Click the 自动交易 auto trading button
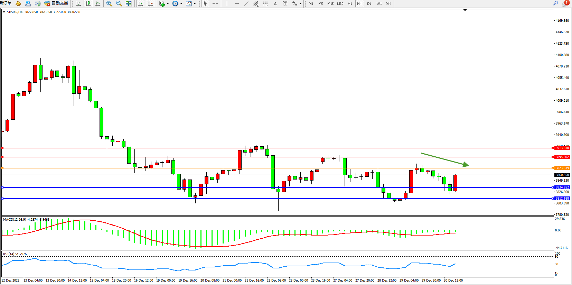The width and height of the screenshot is (572, 285). click(56, 3)
